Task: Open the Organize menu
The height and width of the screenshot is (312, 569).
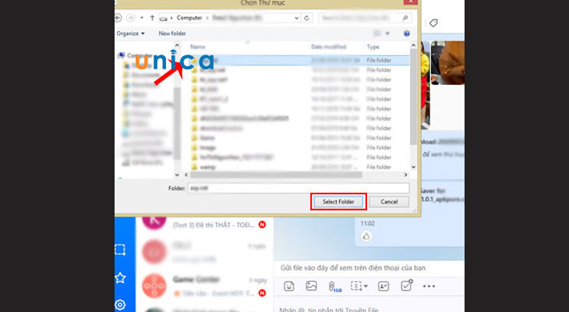Action: [x=131, y=34]
